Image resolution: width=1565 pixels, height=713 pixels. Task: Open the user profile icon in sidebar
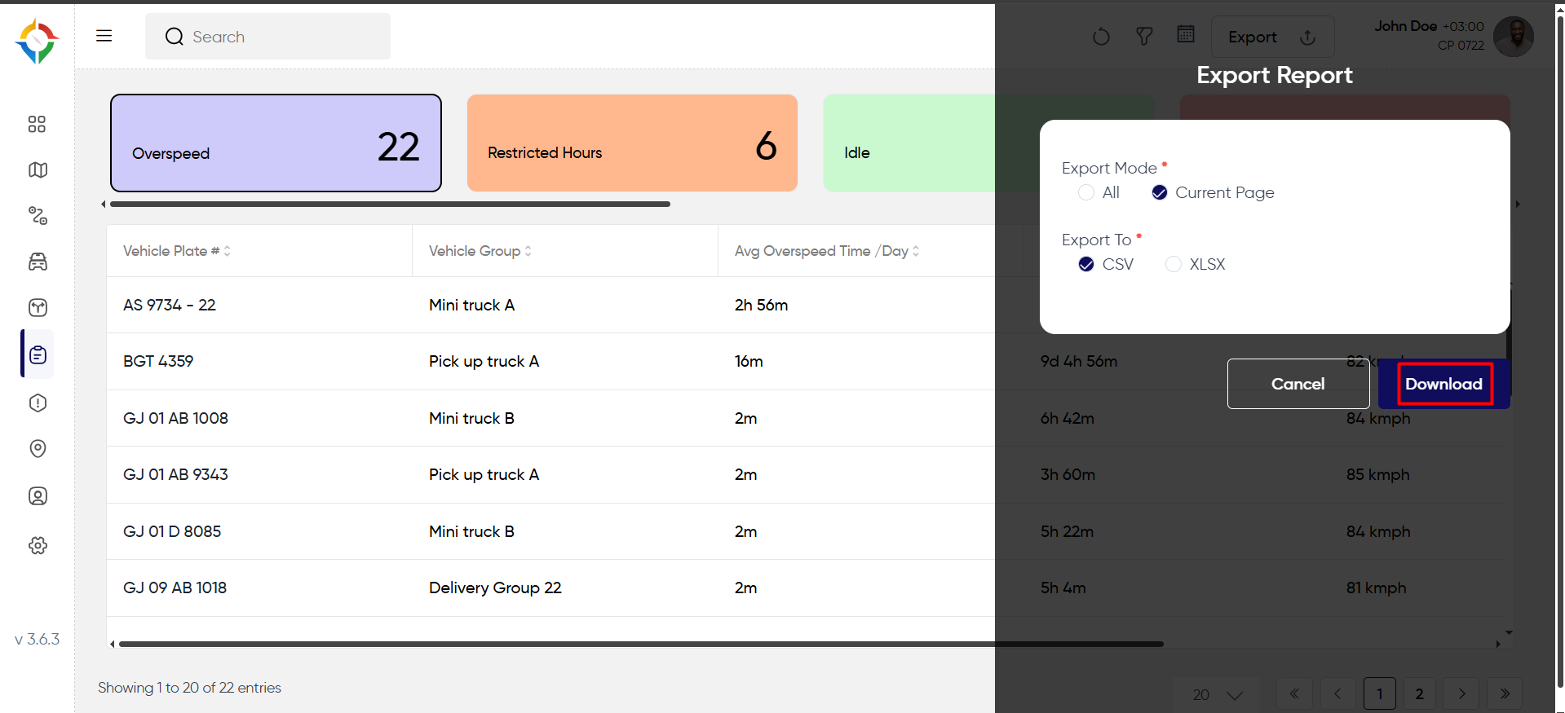coord(38,495)
